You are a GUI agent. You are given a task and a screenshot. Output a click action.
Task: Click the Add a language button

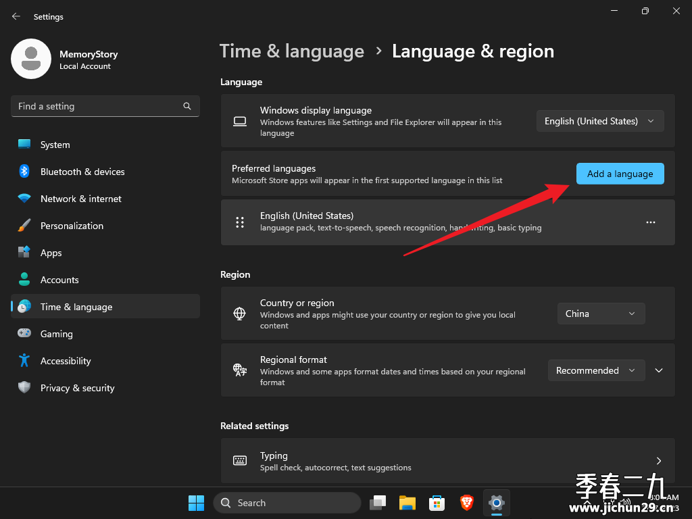click(620, 174)
